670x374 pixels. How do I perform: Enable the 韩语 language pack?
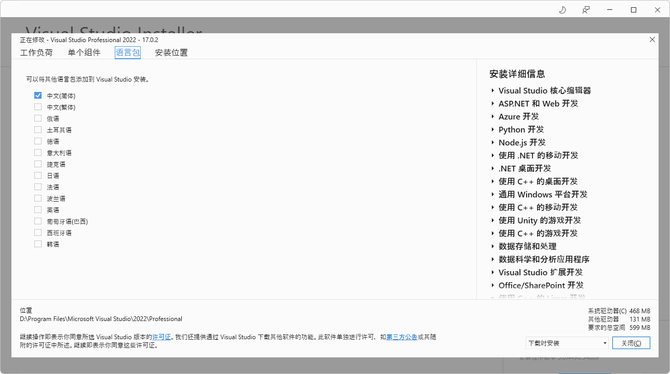[37, 244]
